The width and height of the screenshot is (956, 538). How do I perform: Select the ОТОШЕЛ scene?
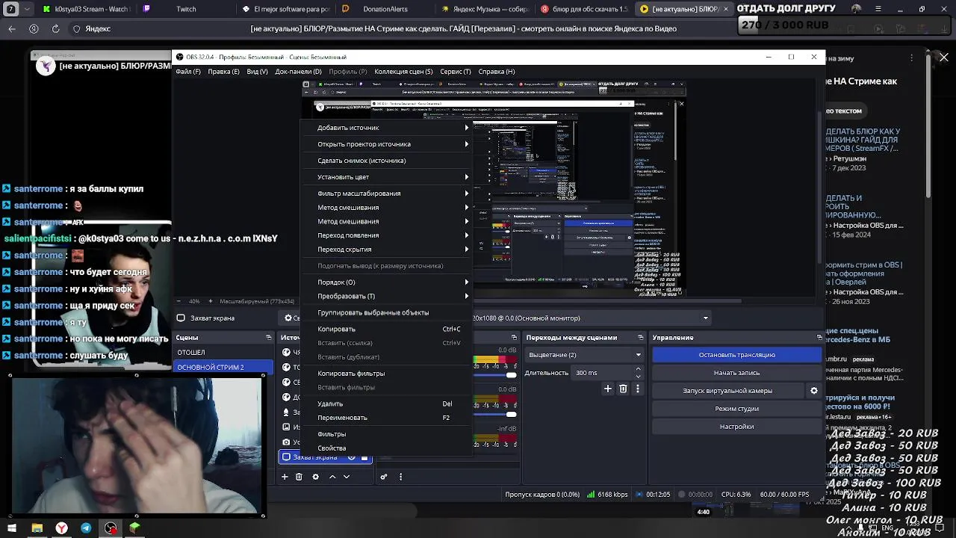click(x=224, y=353)
